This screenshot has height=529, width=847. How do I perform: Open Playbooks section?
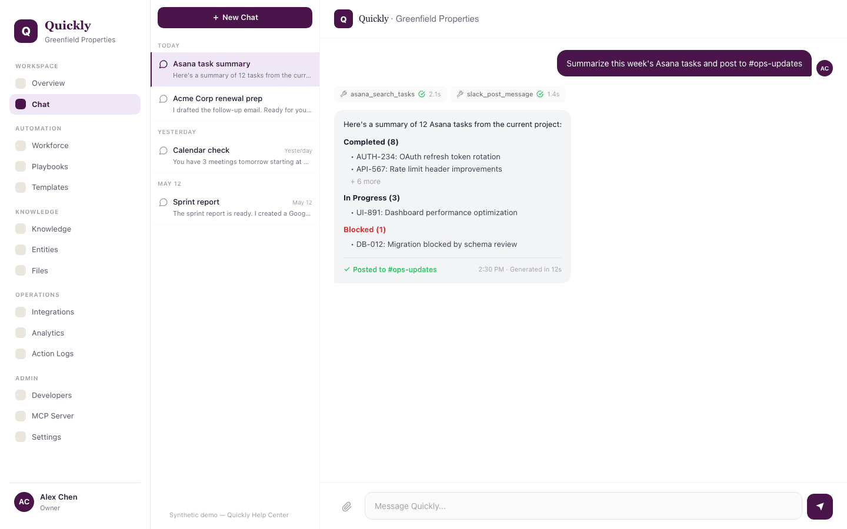(x=75, y=166)
